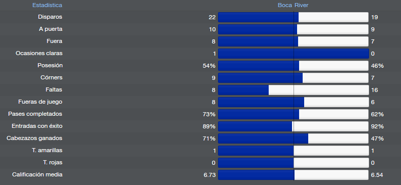Image resolution: width=401 pixels, height=185 pixels.
Task: Click the Faltas comparison bar
Action: (x=294, y=90)
